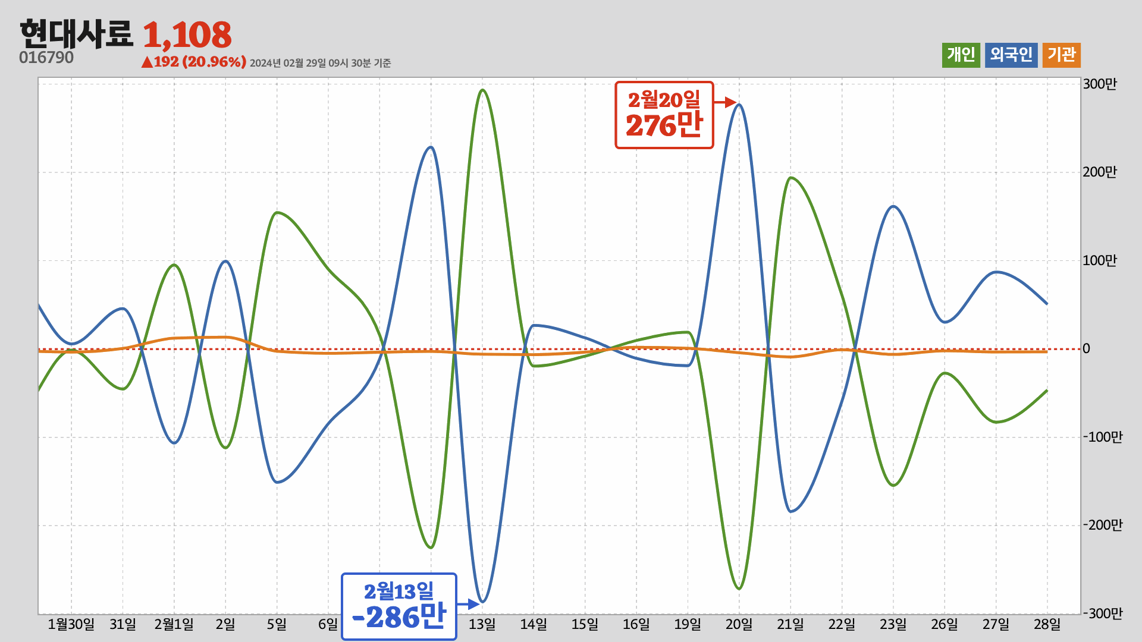Click the 26일 x-axis date
This screenshot has width=1142, height=642.
[945, 624]
